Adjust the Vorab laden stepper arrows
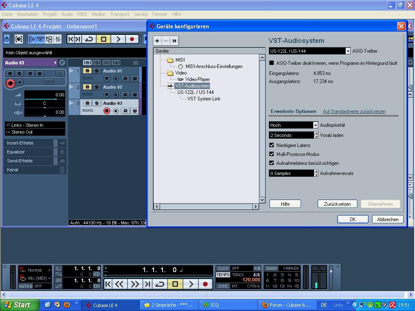Screen dimensions: 415x311 click(316, 135)
